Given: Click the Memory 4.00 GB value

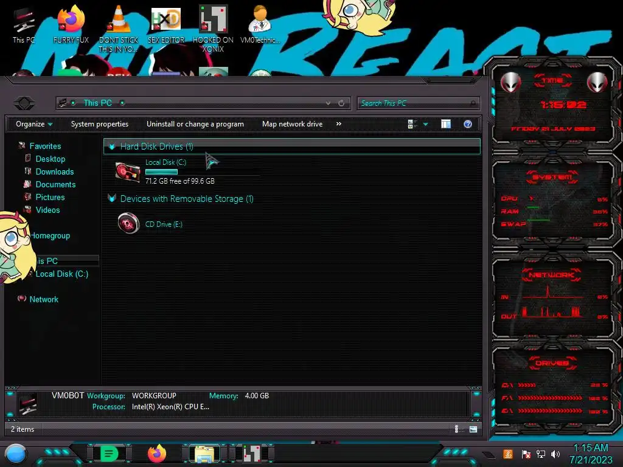Looking at the screenshot, I should [x=257, y=396].
